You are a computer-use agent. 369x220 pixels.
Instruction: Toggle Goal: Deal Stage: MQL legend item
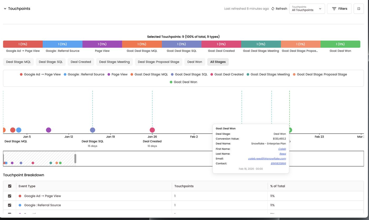tap(149, 74)
